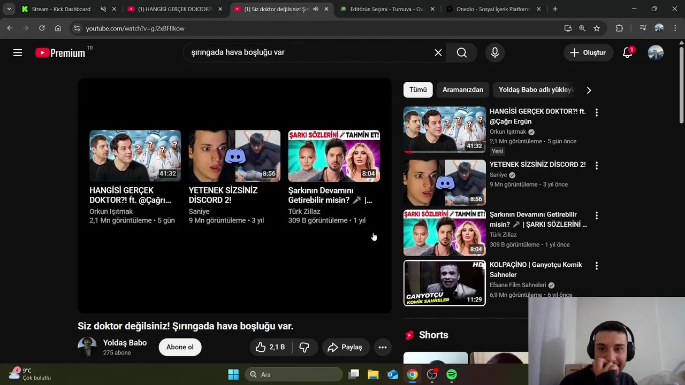The image size is (685, 385).
Task: Play end-screen HANGİSİ GERÇEK DOKTOR thumbnail
Action: click(135, 156)
